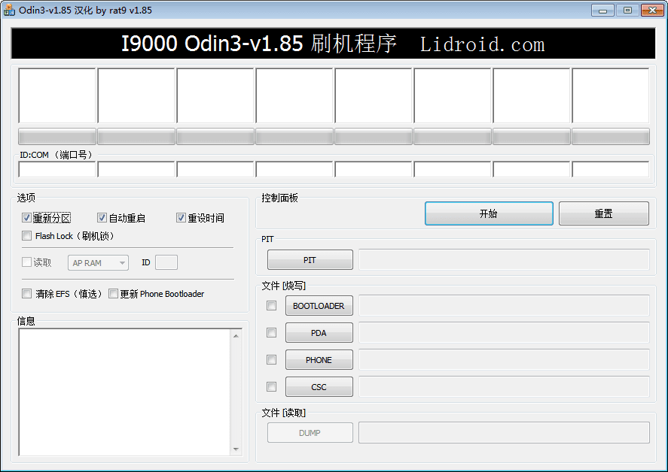The image size is (668, 472).
Task: Click the message log scroll up arrow
Action: tap(236, 336)
